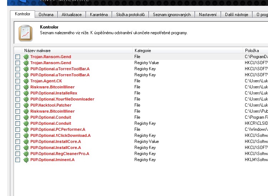Check the box for the first Trojan.Ransom.Gend File entry

(x=18, y=57)
